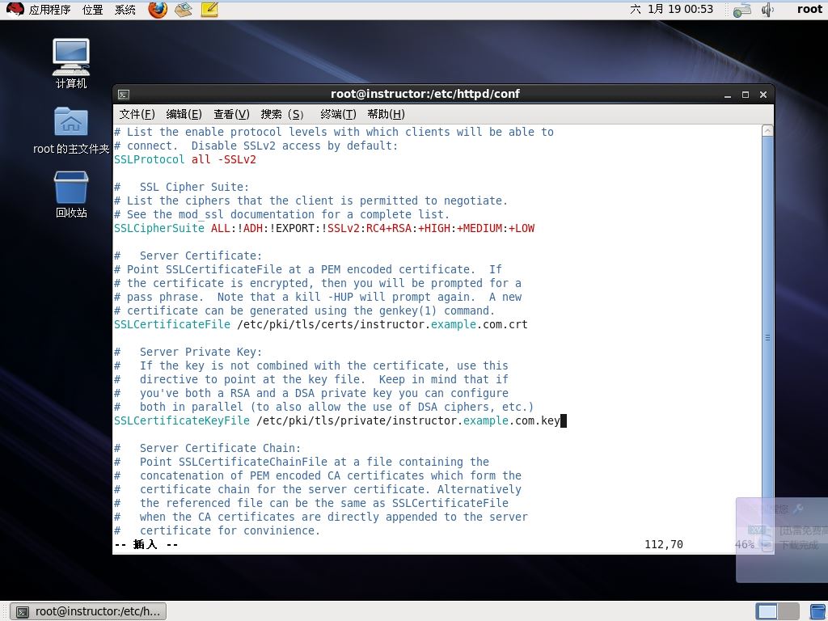
Task: Click the SSLProtocol directive text
Action: [x=150, y=159]
